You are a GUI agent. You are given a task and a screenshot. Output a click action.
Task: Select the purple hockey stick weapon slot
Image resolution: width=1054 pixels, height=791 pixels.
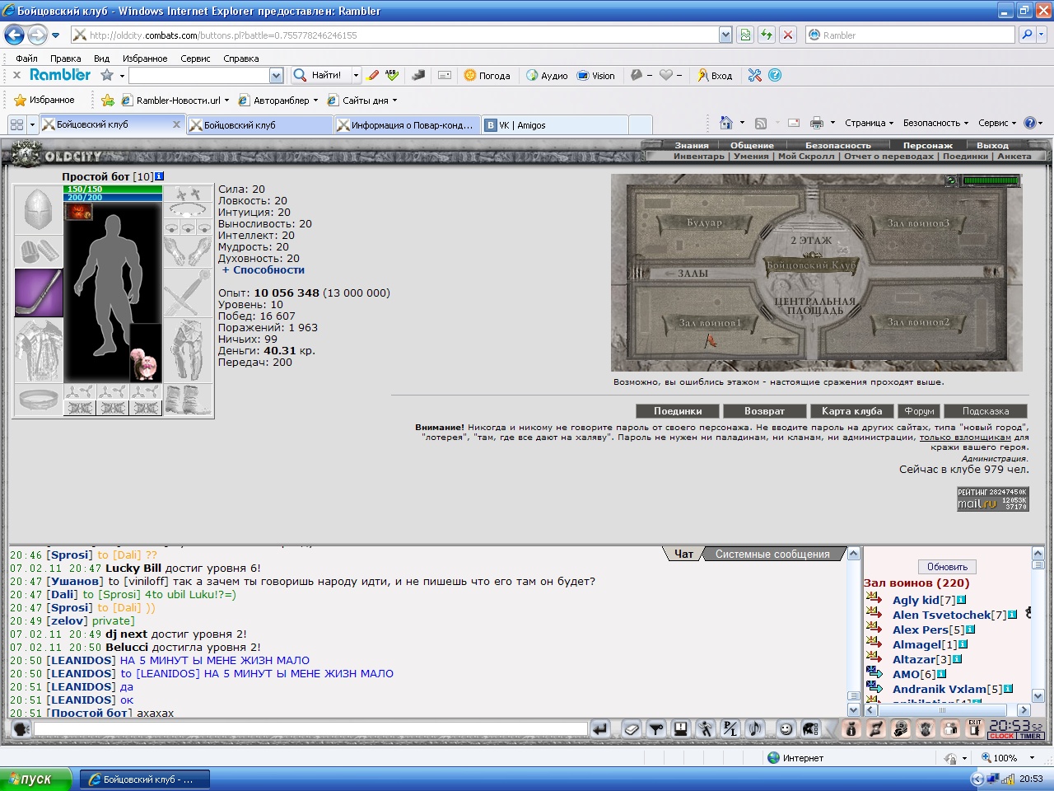[x=38, y=293]
